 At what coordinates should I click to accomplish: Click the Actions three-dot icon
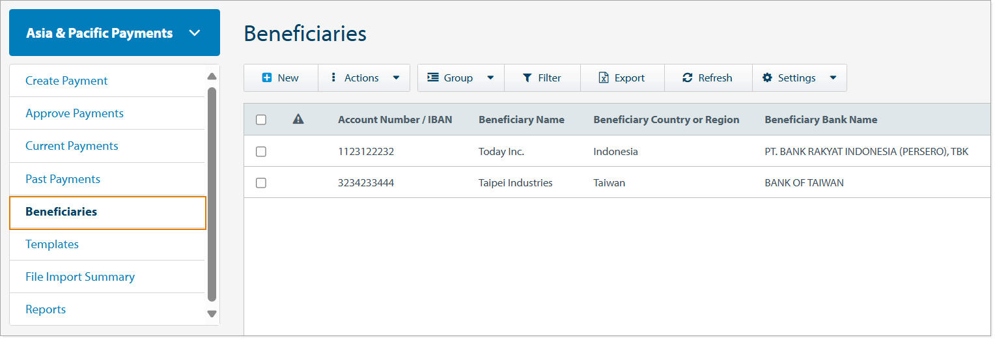click(333, 78)
